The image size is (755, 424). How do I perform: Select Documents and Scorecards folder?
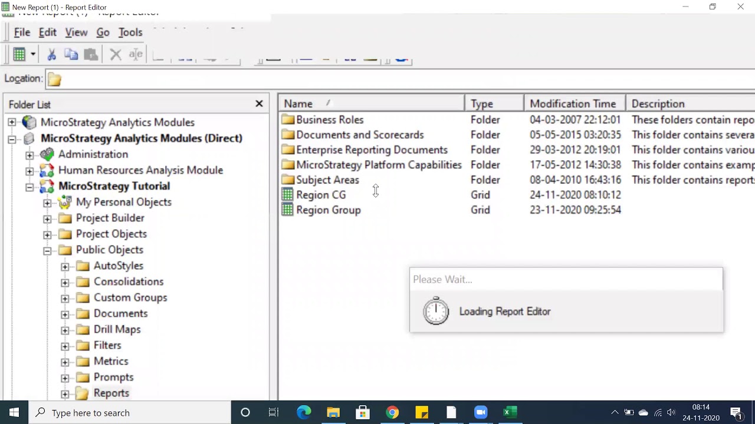tap(360, 135)
